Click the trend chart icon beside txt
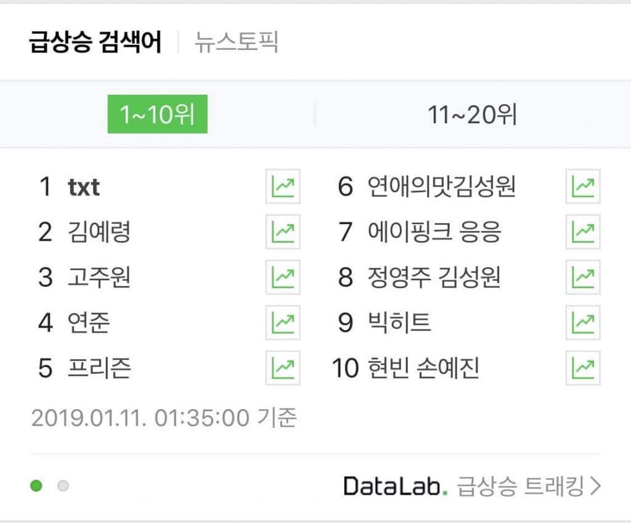Viewport: 631px width, 523px height. pyautogui.click(x=283, y=187)
